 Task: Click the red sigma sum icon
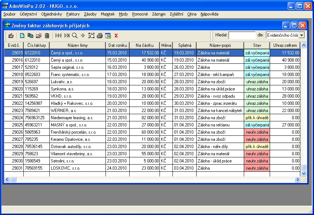[x=116, y=35]
